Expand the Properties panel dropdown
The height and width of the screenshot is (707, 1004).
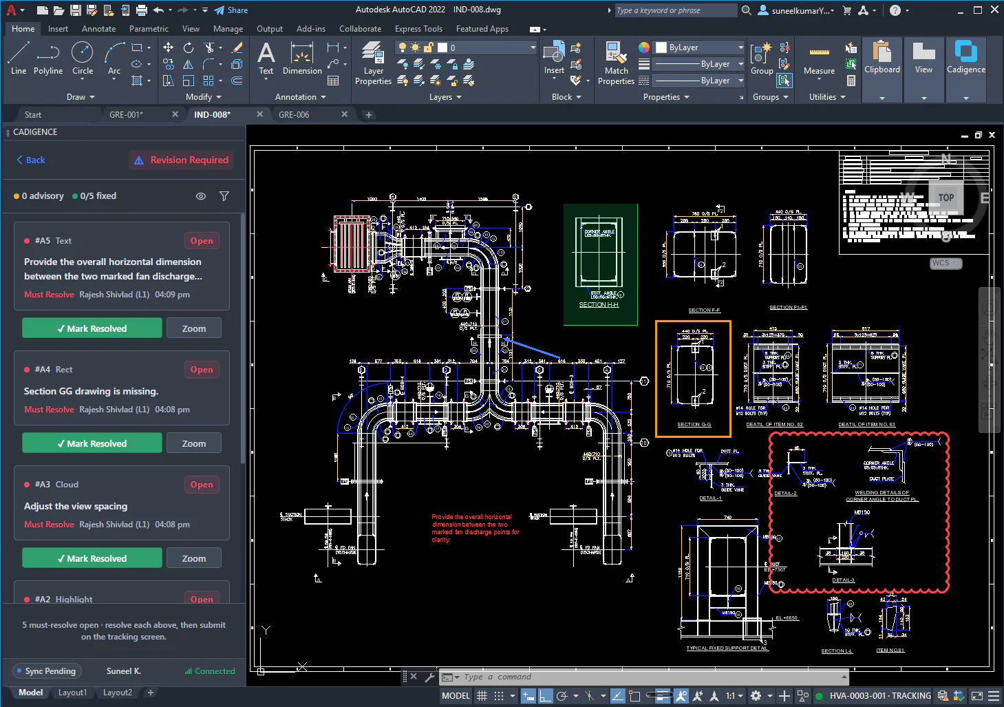(666, 97)
